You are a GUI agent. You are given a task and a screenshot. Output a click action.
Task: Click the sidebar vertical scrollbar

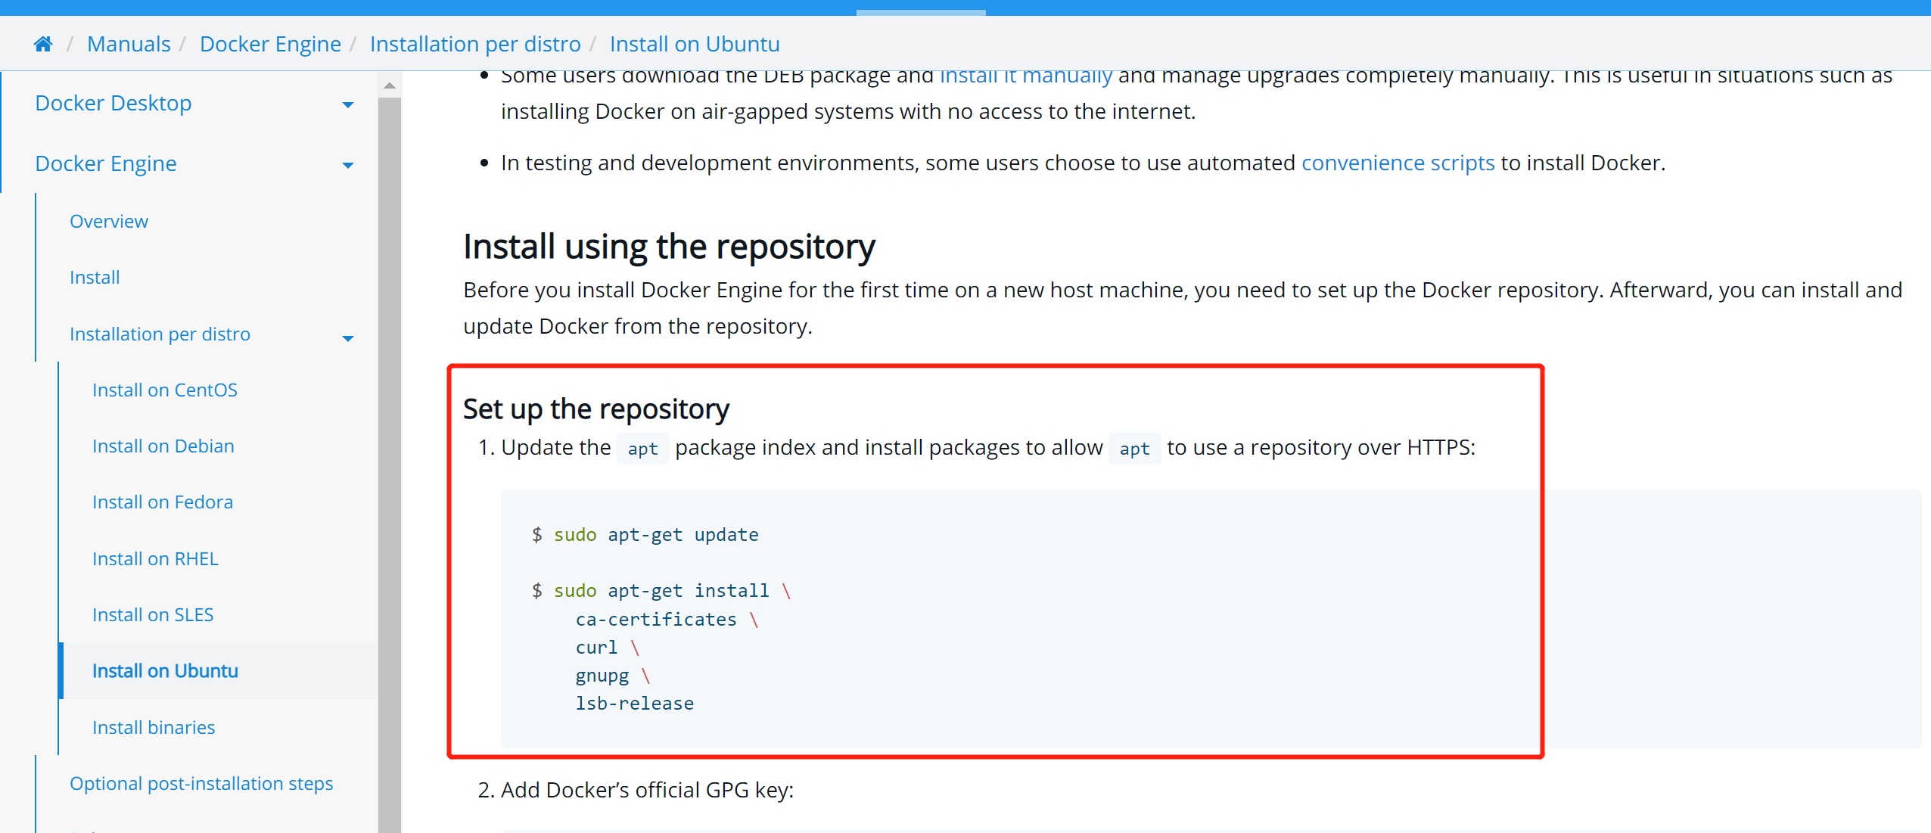pyautogui.click(x=390, y=454)
